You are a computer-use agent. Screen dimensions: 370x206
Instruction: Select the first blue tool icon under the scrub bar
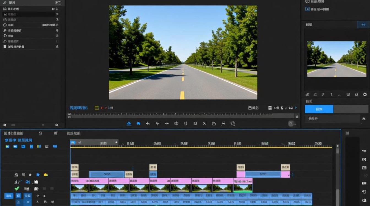129,124
